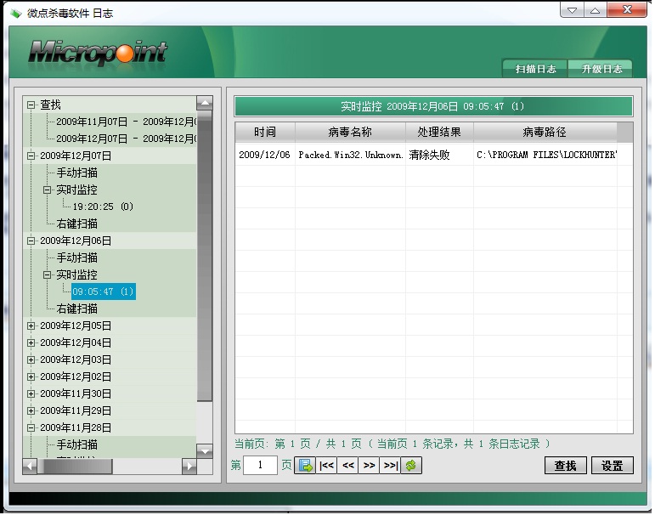Image resolution: width=655 pixels, height=515 pixels.
Task: Expand the 2009年11月29日 node
Action: [31, 410]
